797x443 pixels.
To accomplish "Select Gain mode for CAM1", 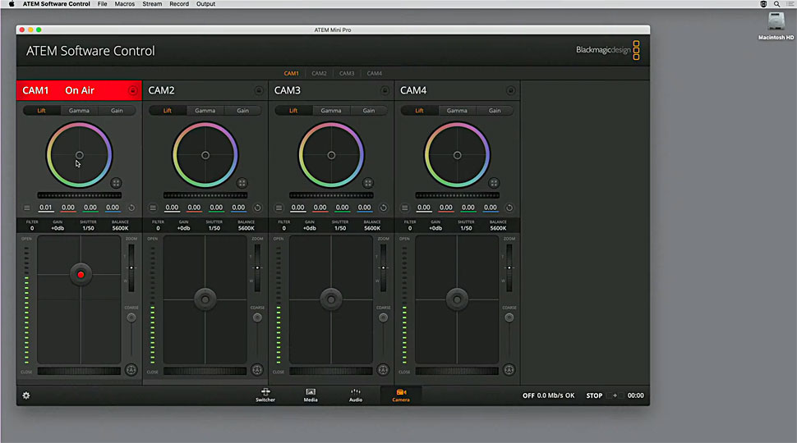I will coord(117,111).
